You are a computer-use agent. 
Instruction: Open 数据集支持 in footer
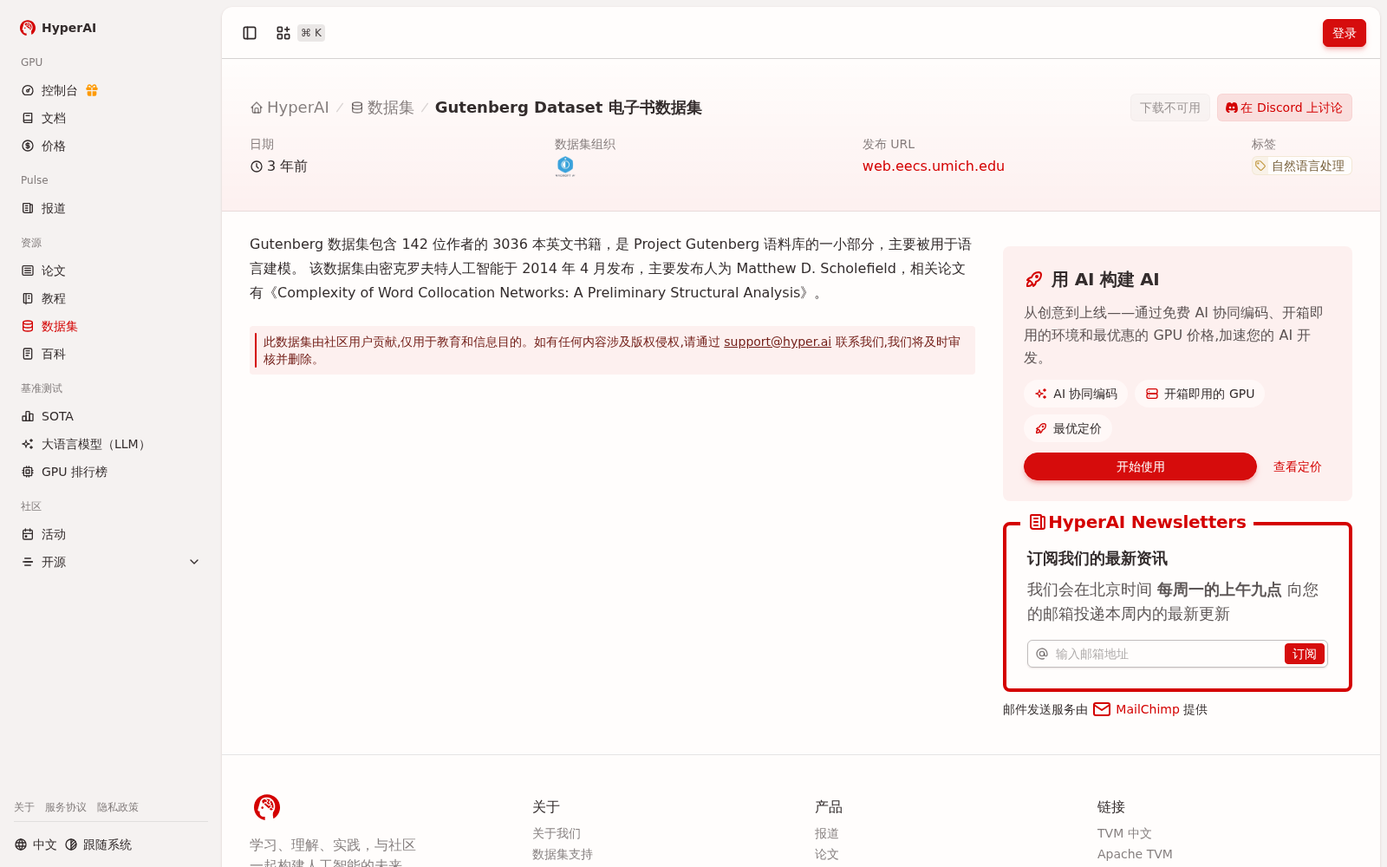[x=563, y=854]
